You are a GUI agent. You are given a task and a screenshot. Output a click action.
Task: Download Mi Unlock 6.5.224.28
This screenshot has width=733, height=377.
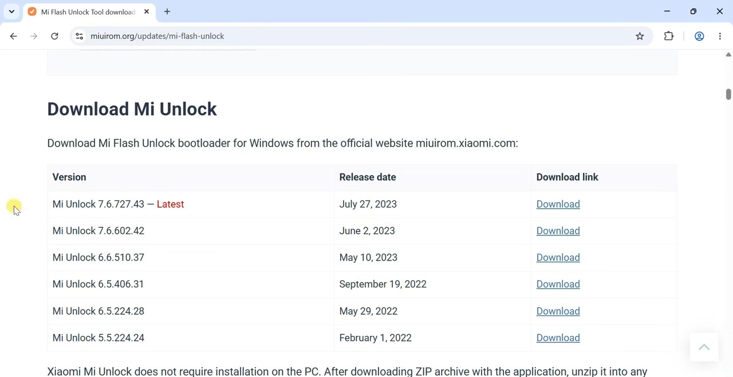558,311
